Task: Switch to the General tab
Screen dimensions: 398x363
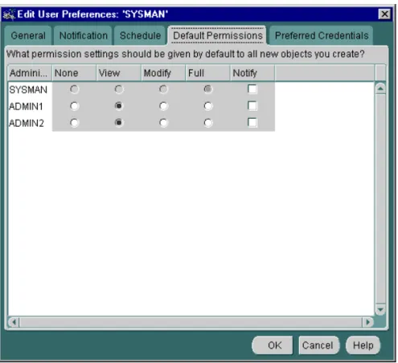Action: (28, 35)
